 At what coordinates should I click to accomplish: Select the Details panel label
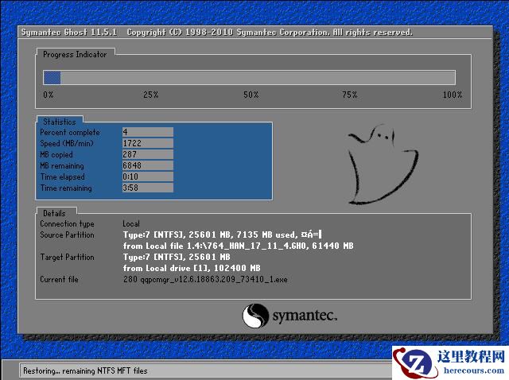click(x=54, y=213)
